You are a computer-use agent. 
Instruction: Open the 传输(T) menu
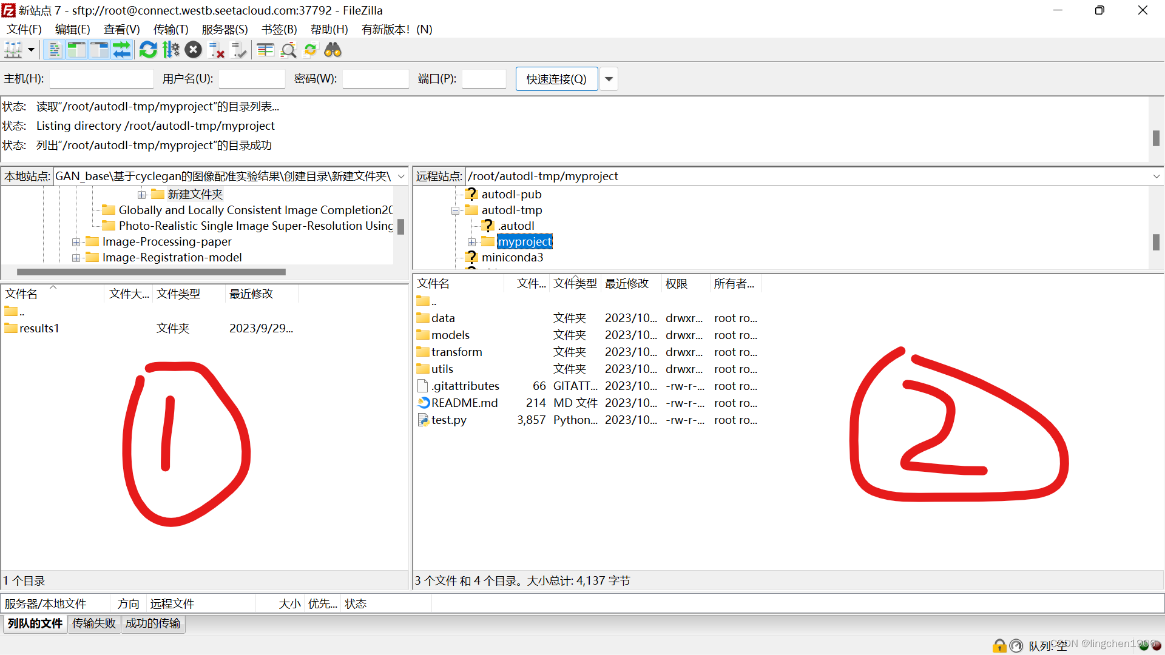[x=171, y=29]
